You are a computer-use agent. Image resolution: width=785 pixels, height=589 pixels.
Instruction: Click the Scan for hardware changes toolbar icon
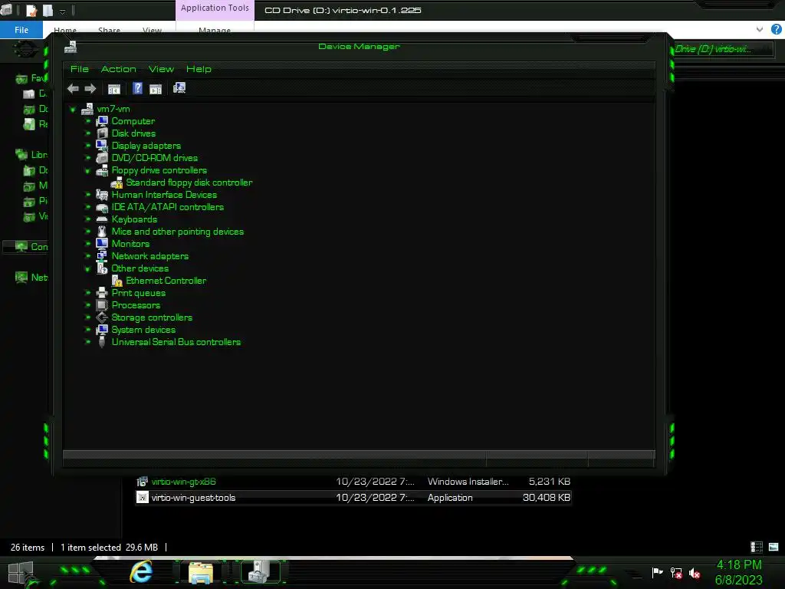point(179,88)
